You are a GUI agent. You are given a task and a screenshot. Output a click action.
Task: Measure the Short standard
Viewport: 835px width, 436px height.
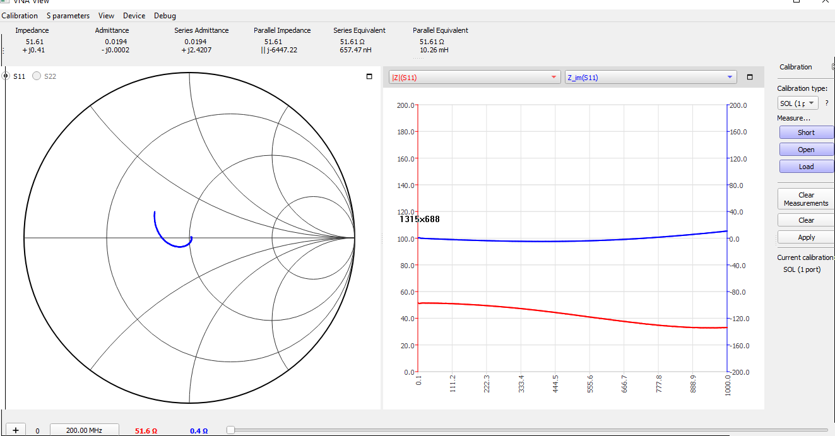pos(806,133)
